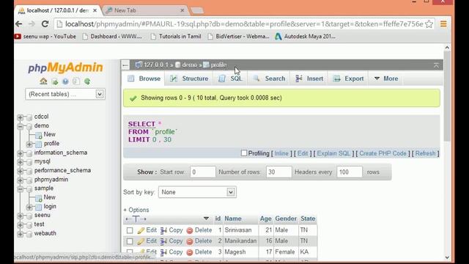Click the phpMyAdmin home icon
This screenshot has height=264, width=469.
43,81
